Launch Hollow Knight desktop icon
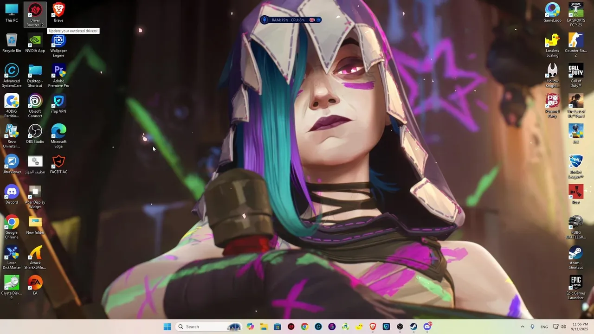The width and height of the screenshot is (594, 334). (552, 76)
